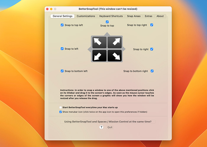Click the BetterSnapTool window title text

point(108,9)
